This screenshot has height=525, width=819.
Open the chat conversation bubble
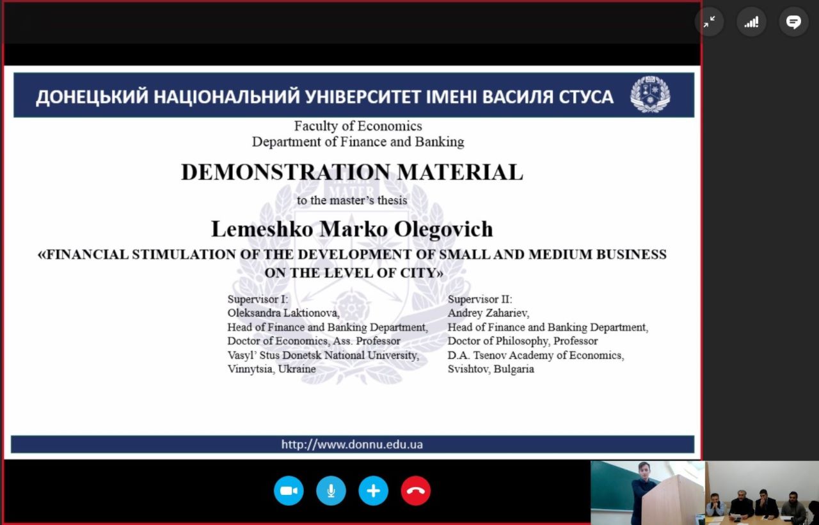(793, 22)
